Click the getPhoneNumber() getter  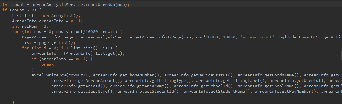(x=140, y=75)
